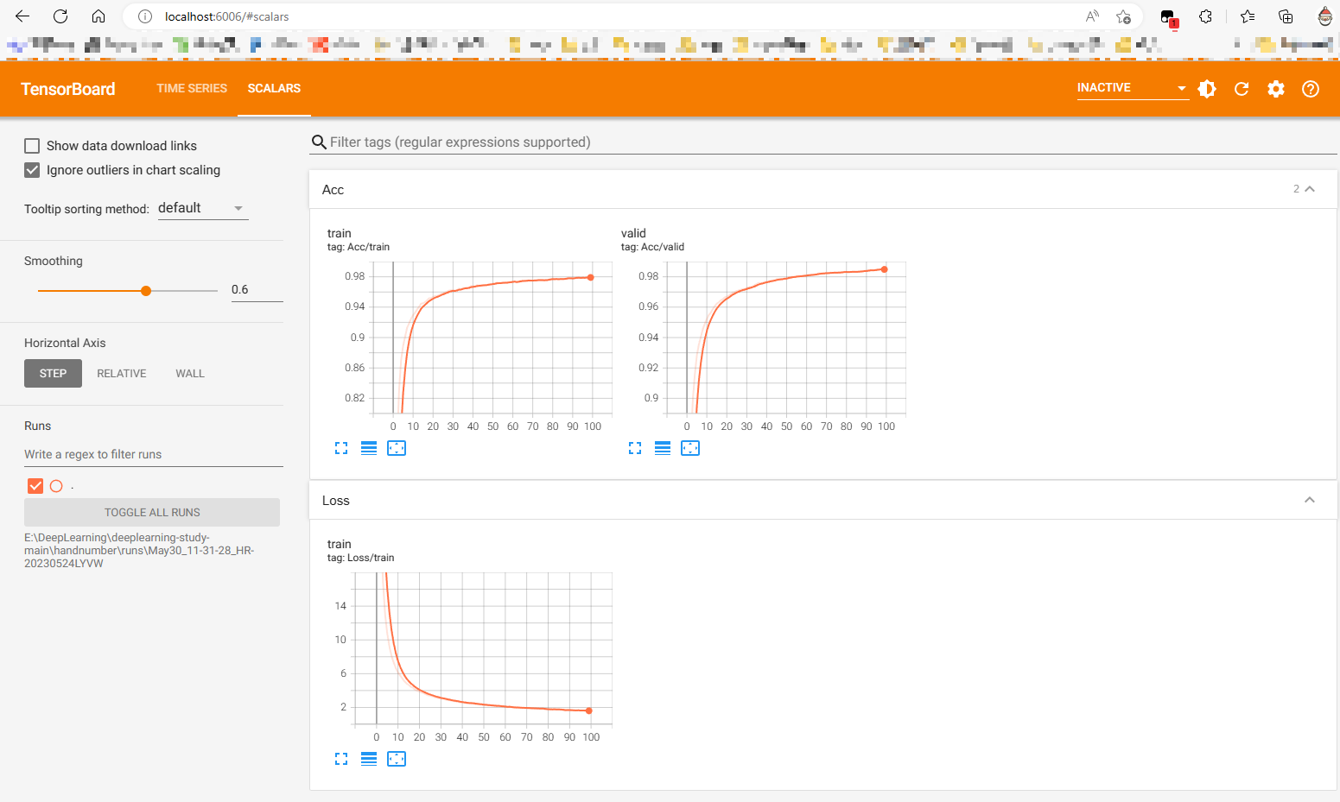Click the TensorBoard logo text

tap(68, 89)
